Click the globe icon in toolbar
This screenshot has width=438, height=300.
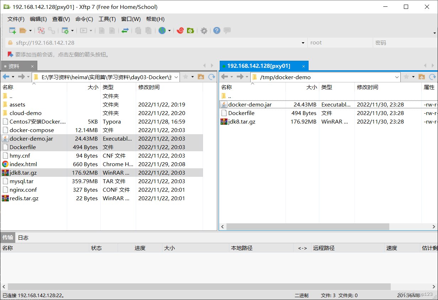[162, 31]
